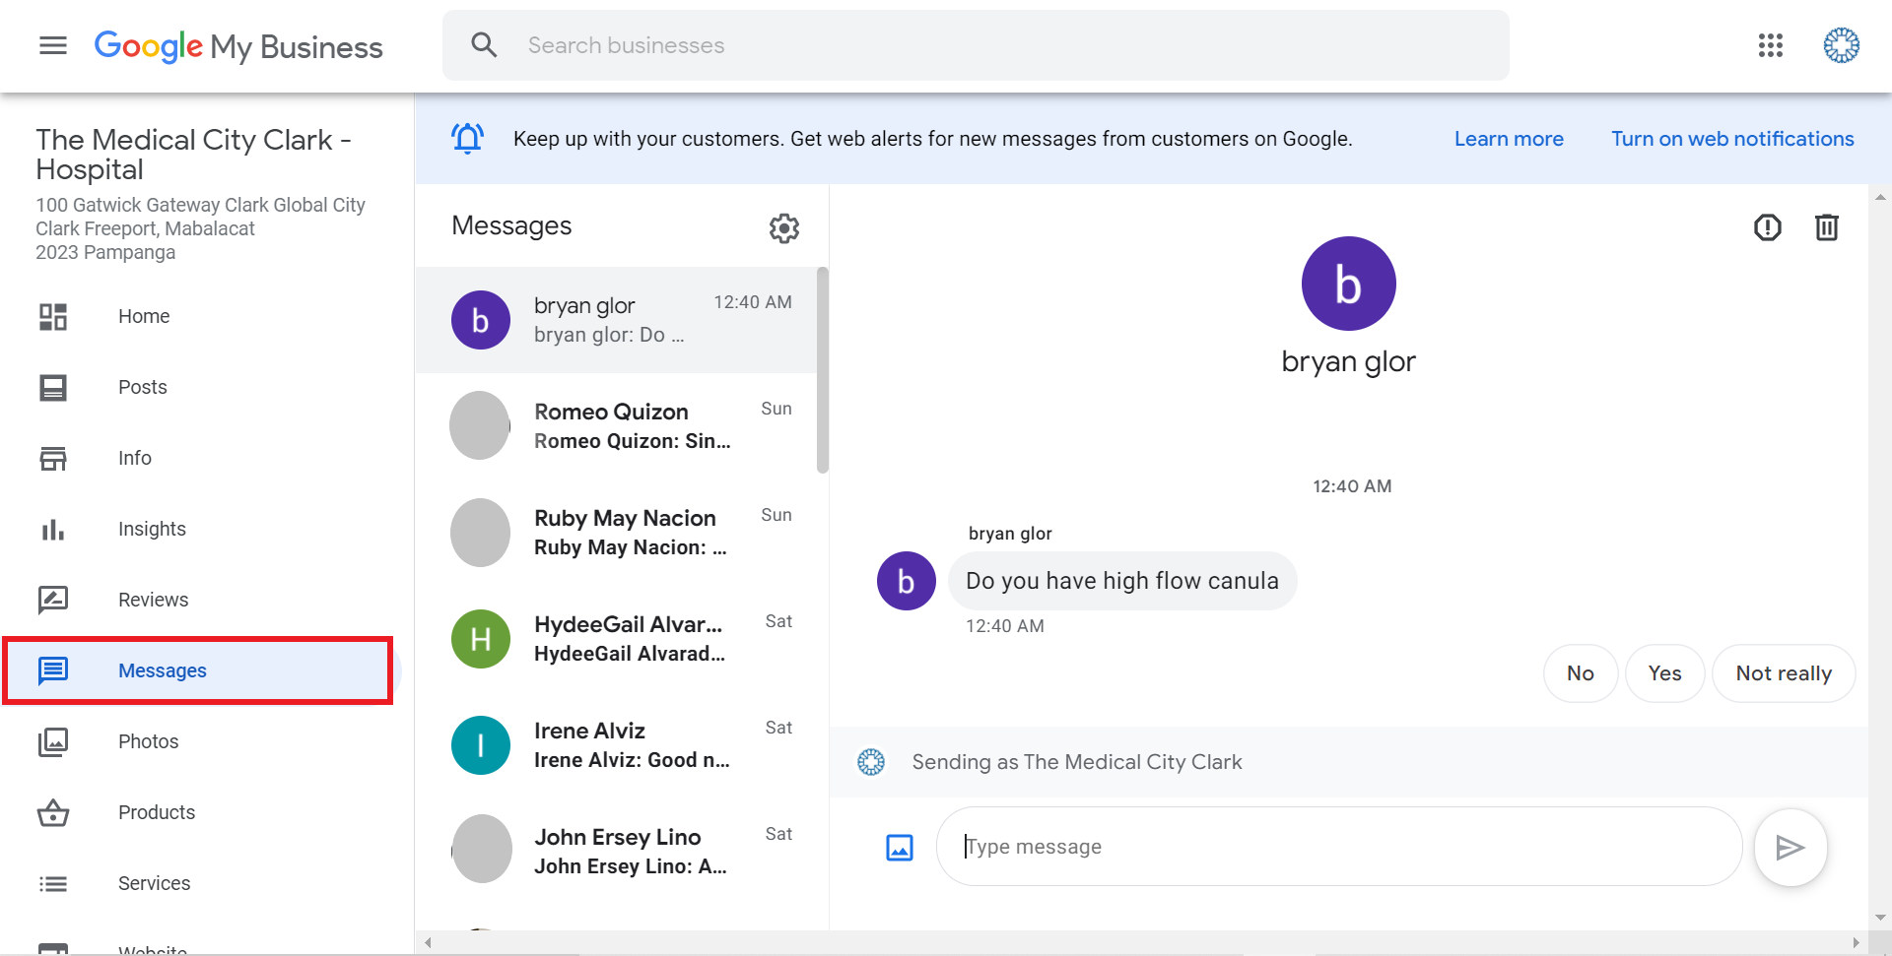
Task: Go to Reviews in sidebar
Action: pos(153,600)
